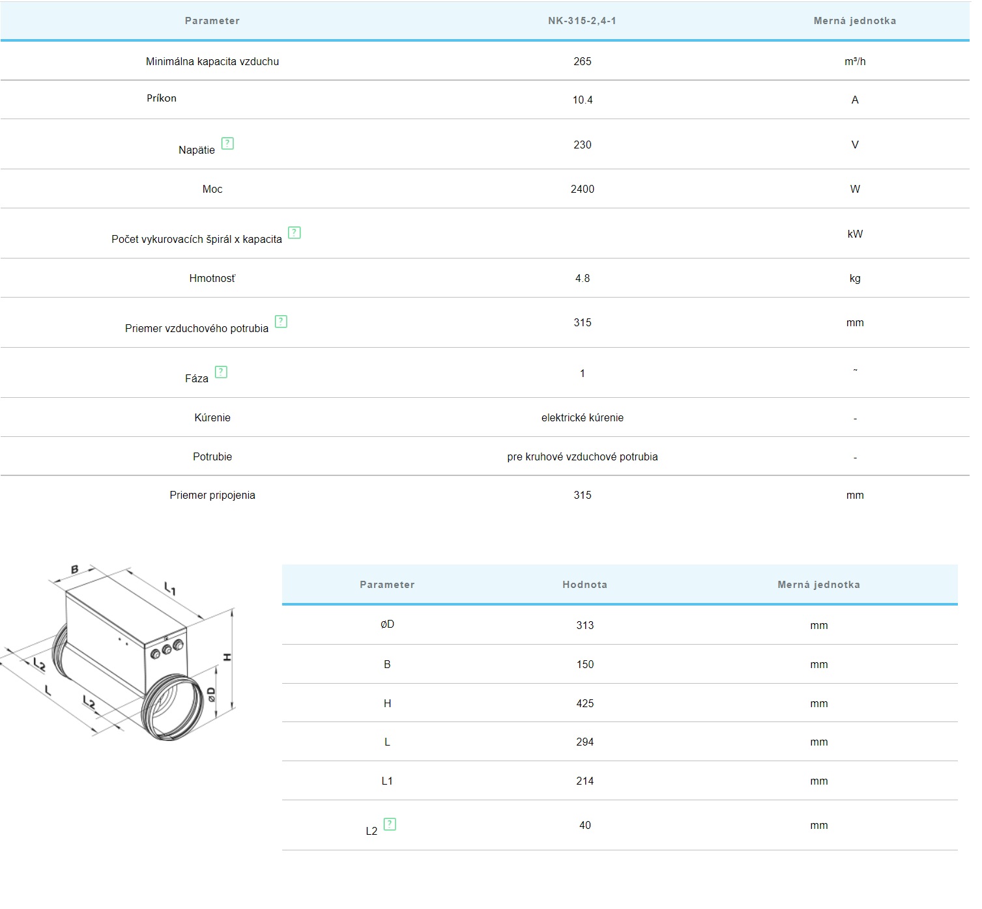
Task: Show the help hint next to Fáza
Action: (221, 372)
